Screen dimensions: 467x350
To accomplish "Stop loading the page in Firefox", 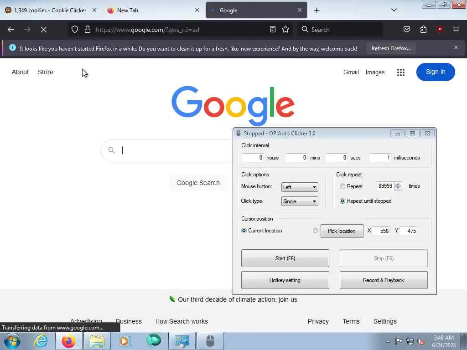I will click(x=43, y=30).
